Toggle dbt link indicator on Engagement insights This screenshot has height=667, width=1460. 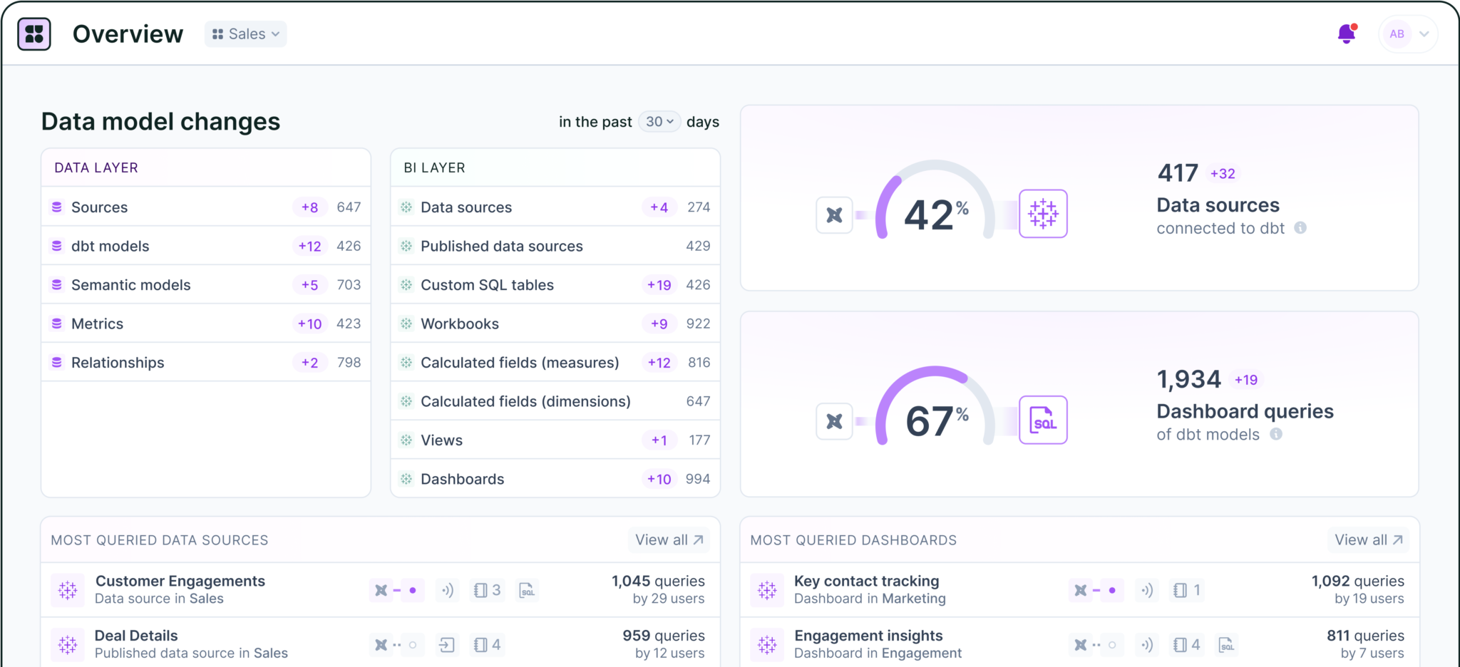1096,645
